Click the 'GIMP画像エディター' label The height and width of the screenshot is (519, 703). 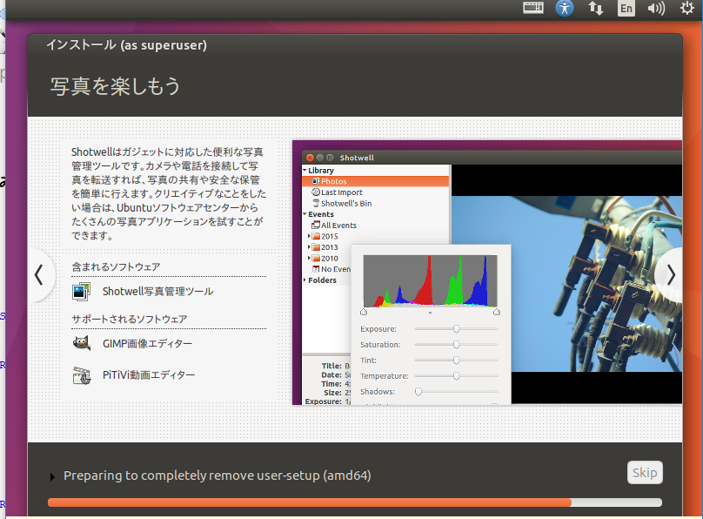click(148, 344)
